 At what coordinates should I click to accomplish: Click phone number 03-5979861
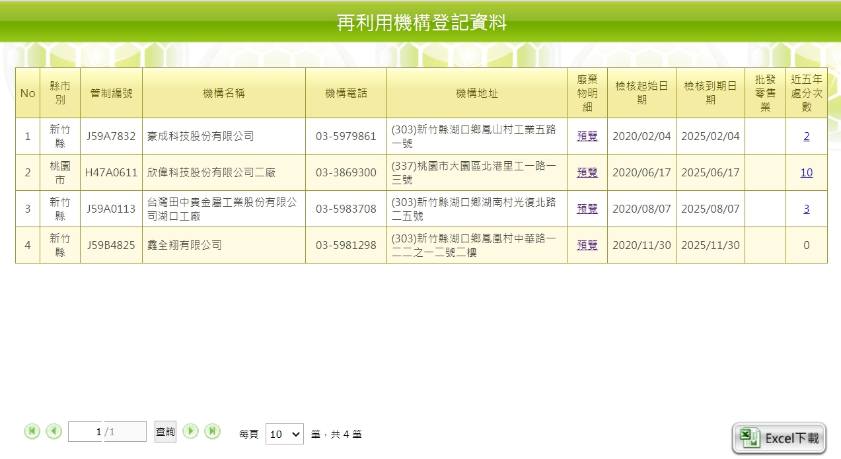coord(346,136)
